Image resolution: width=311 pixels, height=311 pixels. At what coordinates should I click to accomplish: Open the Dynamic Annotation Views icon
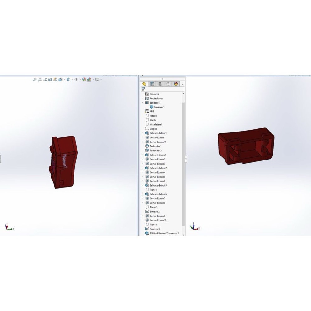55,80
